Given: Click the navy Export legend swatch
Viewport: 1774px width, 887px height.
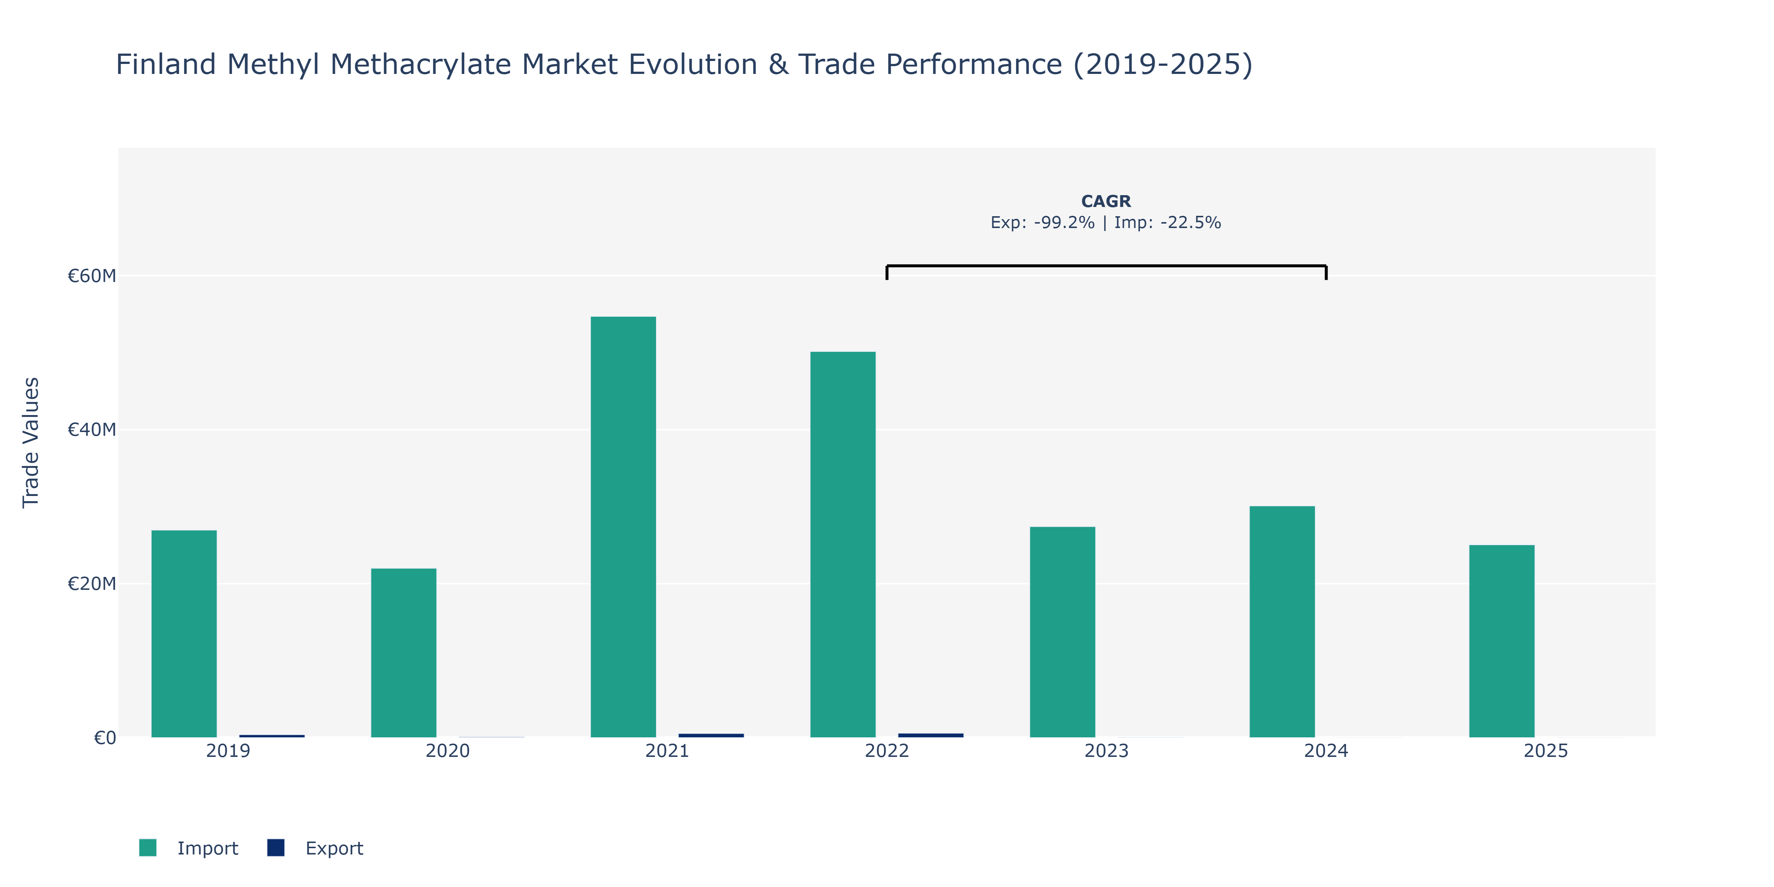Looking at the screenshot, I should pyautogui.click(x=275, y=848).
